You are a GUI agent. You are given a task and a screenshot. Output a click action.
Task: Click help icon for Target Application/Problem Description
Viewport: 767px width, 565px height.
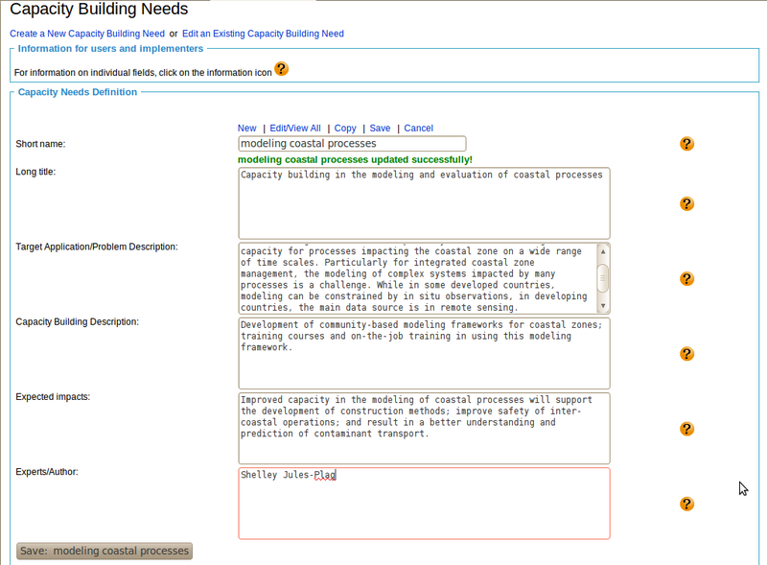point(686,279)
